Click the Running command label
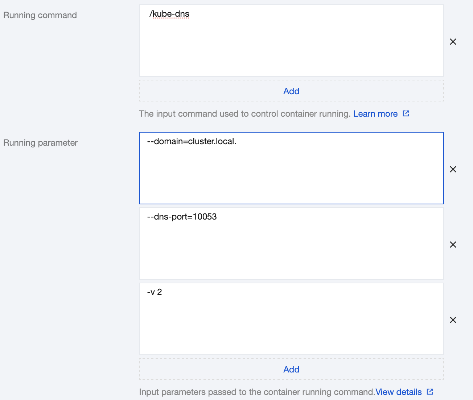This screenshot has height=400, width=473. click(40, 15)
